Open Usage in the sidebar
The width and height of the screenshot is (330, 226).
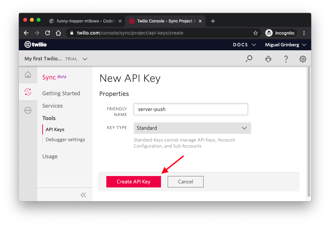[50, 156]
